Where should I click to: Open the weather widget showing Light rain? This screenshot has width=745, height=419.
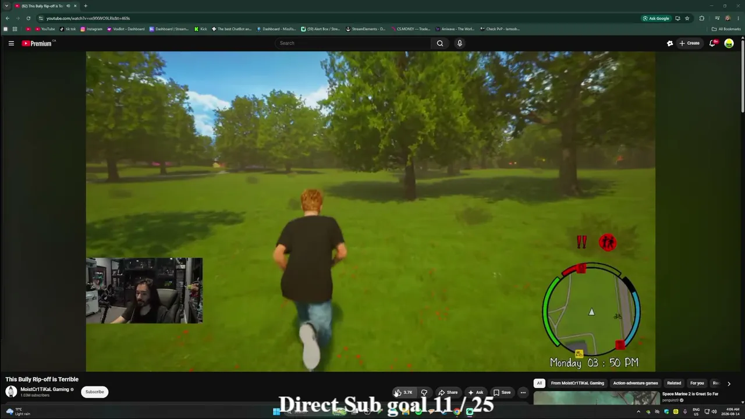point(18,411)
